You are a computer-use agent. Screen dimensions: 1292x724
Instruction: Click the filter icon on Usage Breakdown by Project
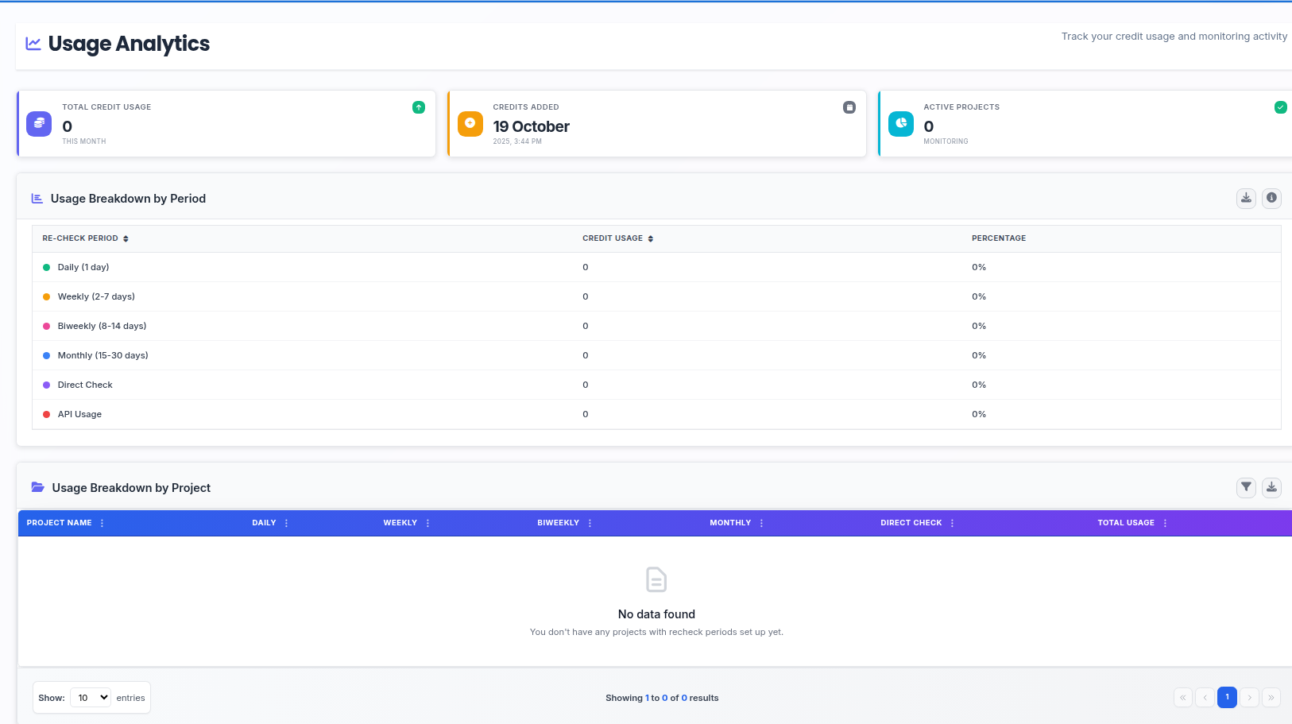(x=1246, y=487)
